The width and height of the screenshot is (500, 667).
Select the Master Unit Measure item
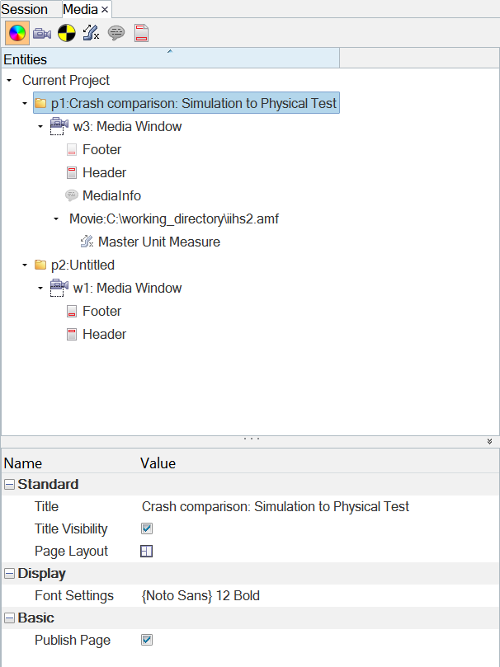pos(158,242)
